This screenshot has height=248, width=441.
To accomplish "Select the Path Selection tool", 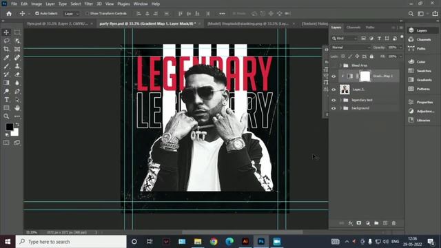I will (17, 99).
